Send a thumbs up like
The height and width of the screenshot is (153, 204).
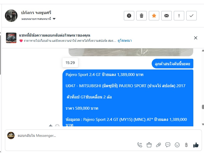coord(196,145)
